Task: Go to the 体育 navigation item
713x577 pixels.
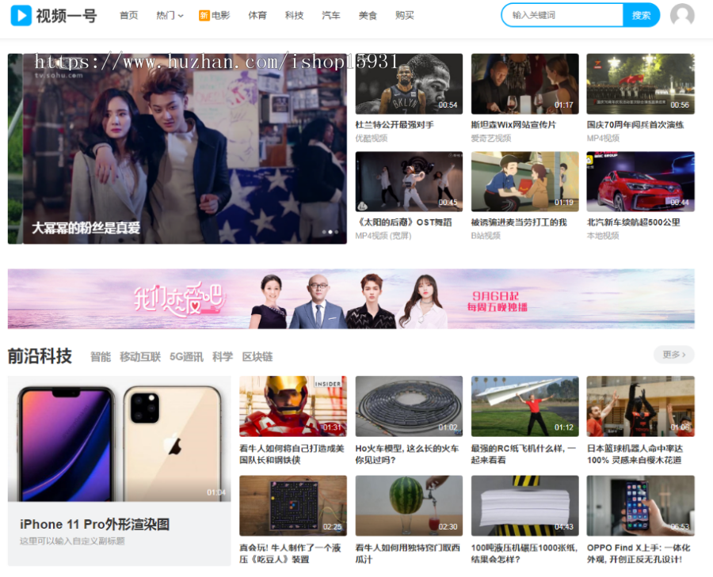Action: pos(257,15)
